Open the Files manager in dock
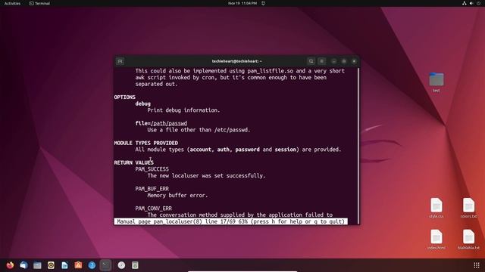Viewport: 485px width, 272px height. [x=37, y=265]
